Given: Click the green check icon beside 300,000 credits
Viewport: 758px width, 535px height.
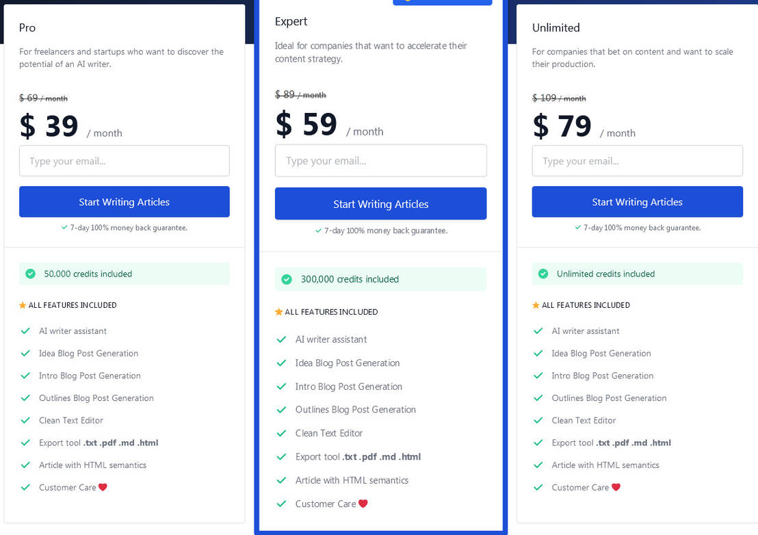Looking at the screenshot, I should 287,279.
